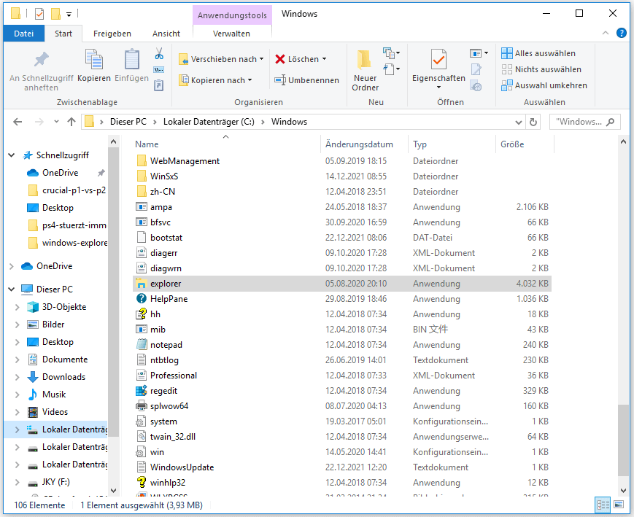Click the Kopieren icon

point(94,59)
